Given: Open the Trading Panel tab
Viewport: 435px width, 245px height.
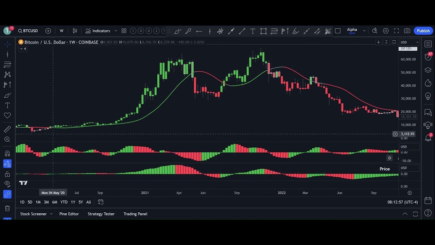Looking at the screenshot, I should 135,214.
